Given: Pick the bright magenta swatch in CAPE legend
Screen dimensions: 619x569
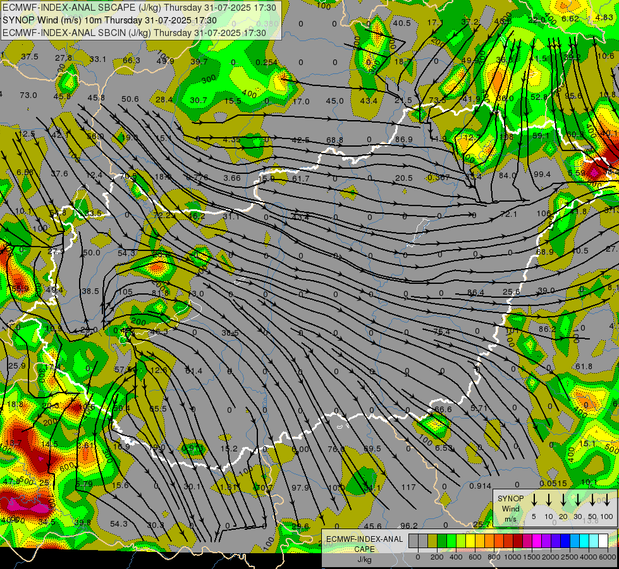Looking at the screenshot, I should (x=537, y=541).
